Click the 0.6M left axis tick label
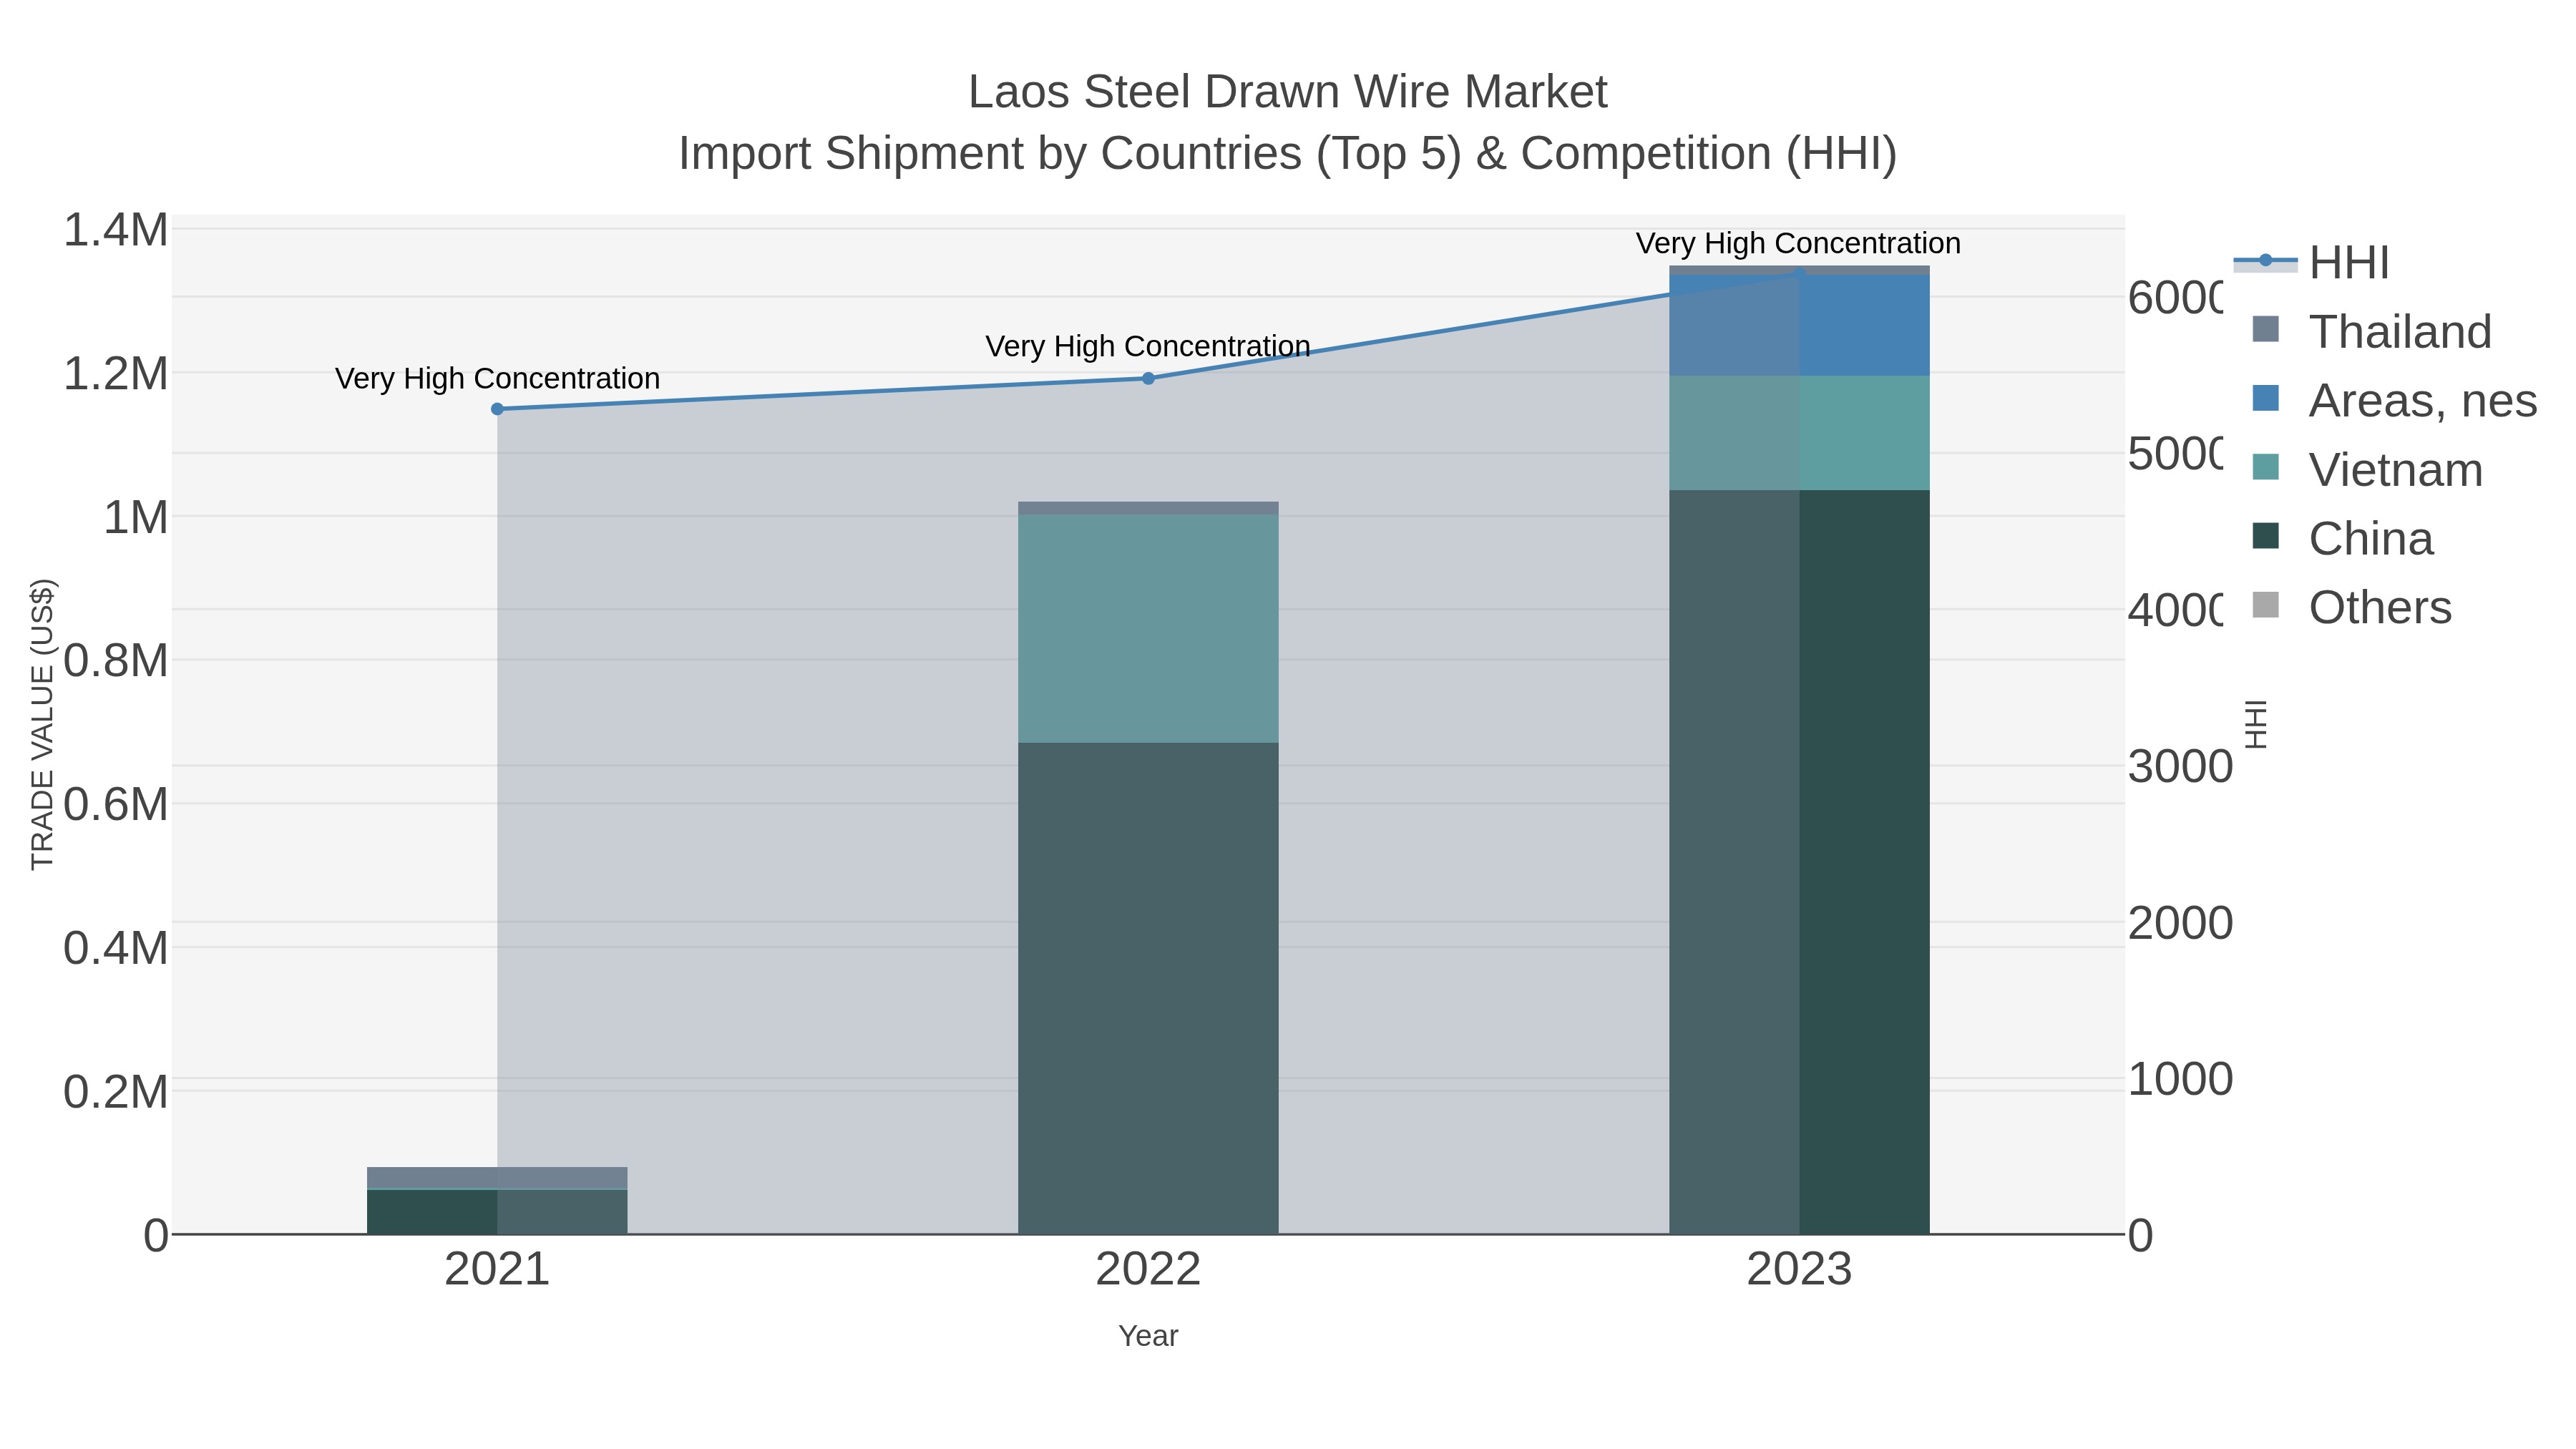The image size is (2576, 1449). coord(116,805)
